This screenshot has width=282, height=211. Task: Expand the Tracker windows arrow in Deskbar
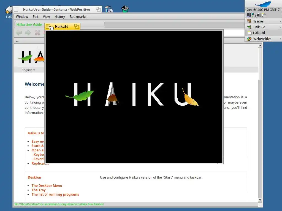point(280,21)
